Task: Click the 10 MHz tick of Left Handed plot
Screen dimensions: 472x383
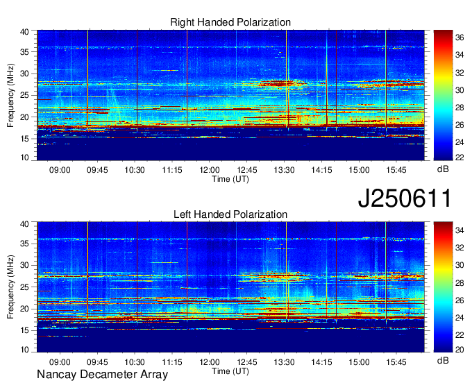Action: pos(25,350)
